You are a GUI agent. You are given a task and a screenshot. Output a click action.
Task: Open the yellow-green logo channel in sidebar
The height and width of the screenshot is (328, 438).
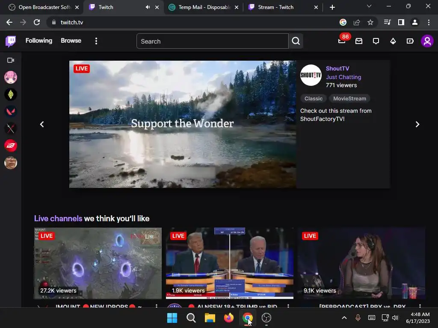tap(11, 94)
